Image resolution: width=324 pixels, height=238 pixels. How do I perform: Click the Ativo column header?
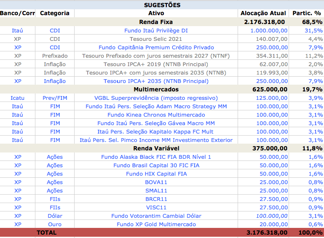click(156, 13)
